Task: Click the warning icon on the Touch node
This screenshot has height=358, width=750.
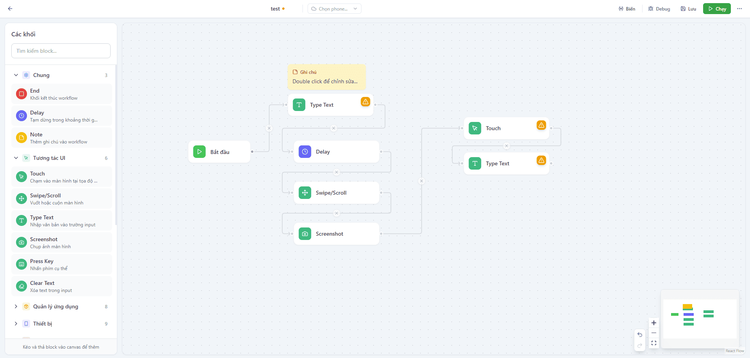Action: [541, 125]
